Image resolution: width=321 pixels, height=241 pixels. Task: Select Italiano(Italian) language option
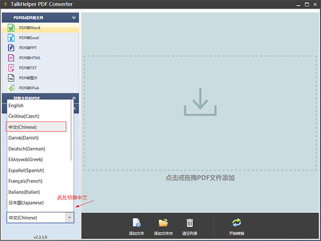[39, 192]
